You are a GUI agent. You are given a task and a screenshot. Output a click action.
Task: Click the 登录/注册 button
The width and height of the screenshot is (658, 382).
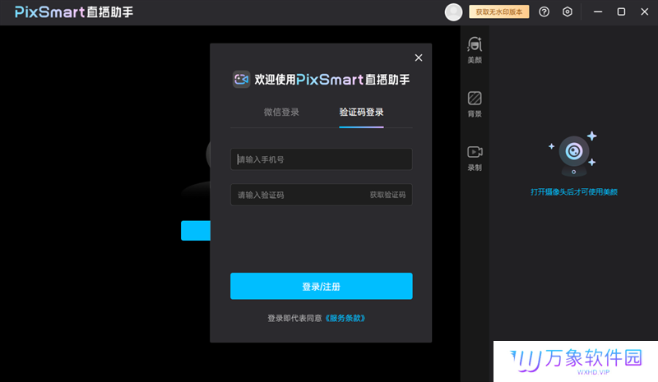tap(321, 286)
